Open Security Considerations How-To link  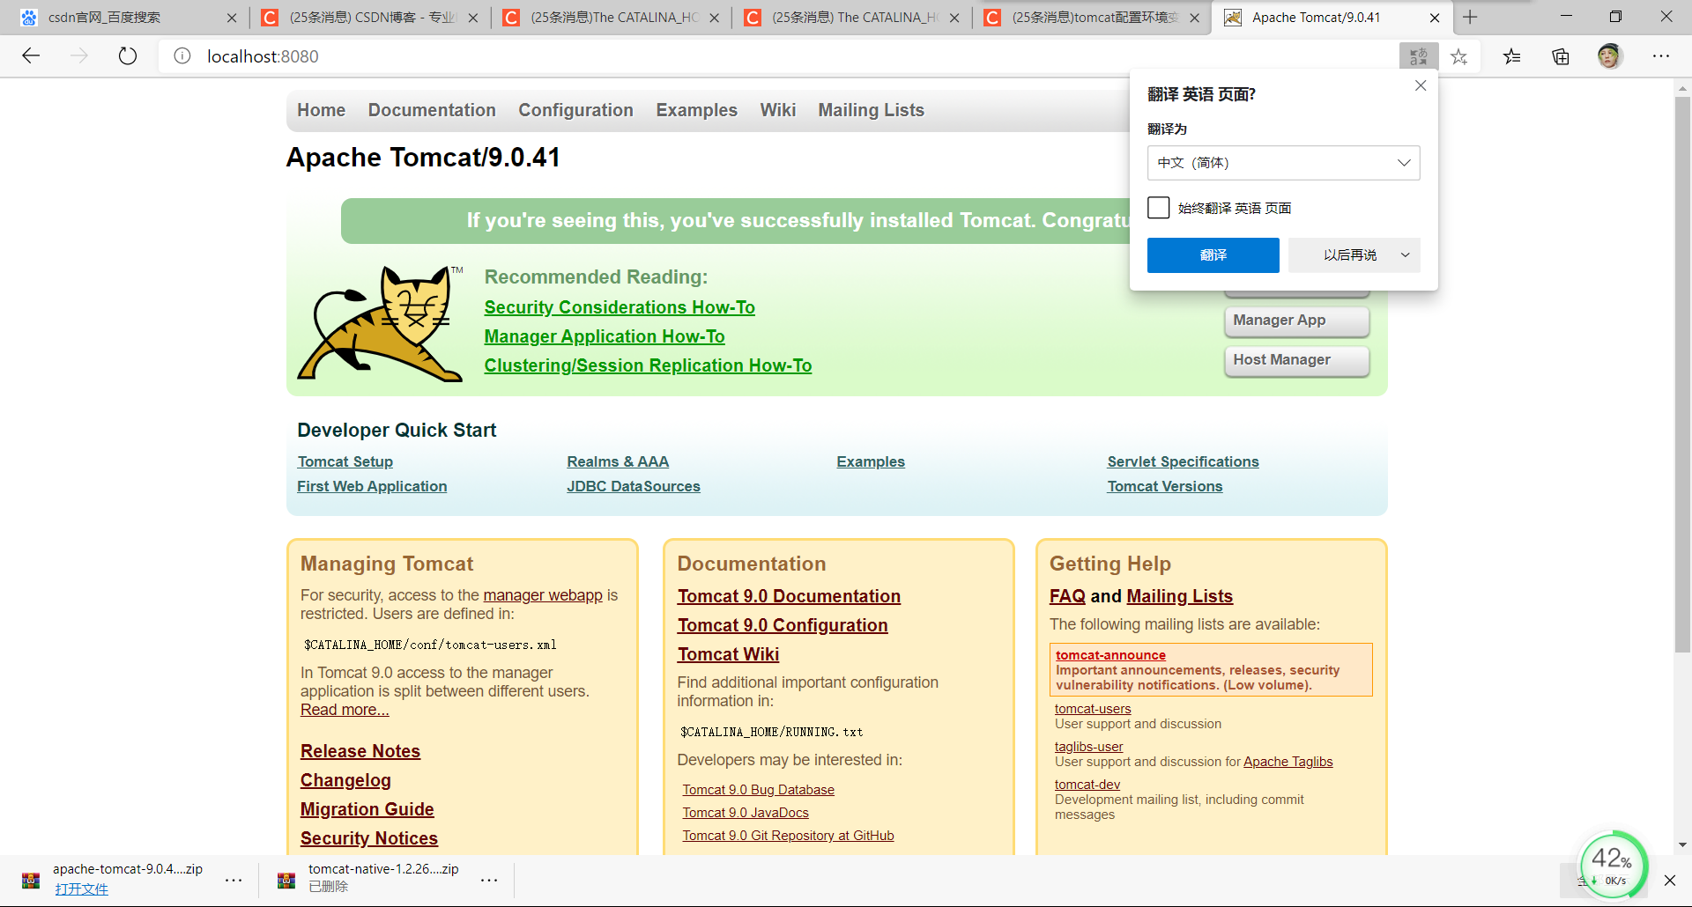click(x=620, y=307)
